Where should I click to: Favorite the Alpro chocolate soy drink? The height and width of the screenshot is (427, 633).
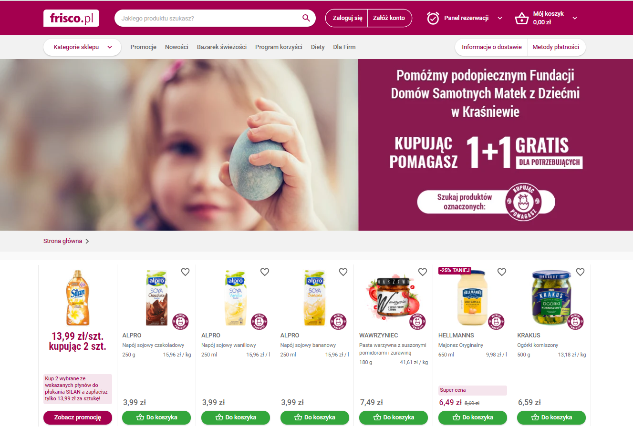pyautogui.click(x=185, y=272)
